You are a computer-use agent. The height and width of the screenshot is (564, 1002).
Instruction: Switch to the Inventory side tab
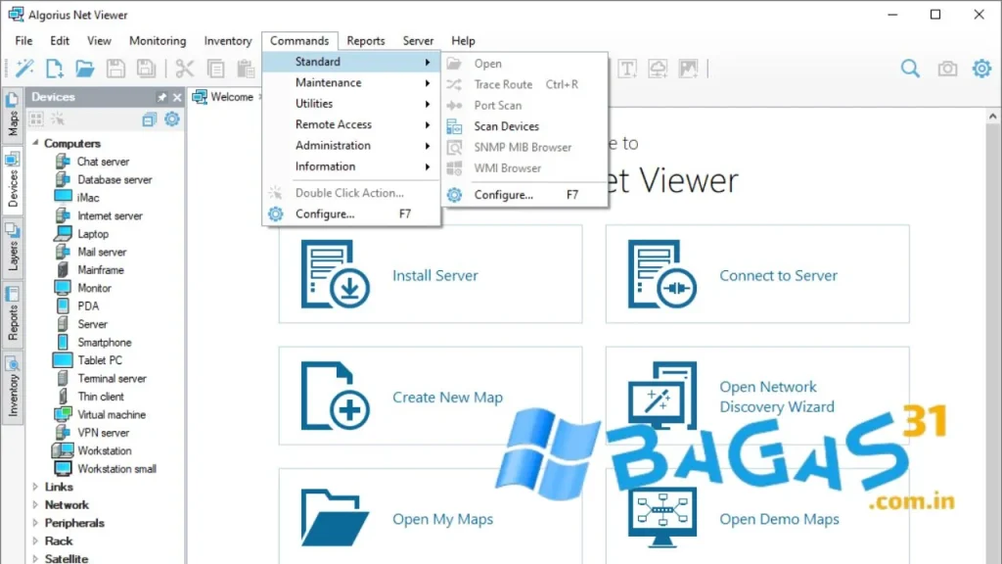pyautogui.click(x=12, y=388)
